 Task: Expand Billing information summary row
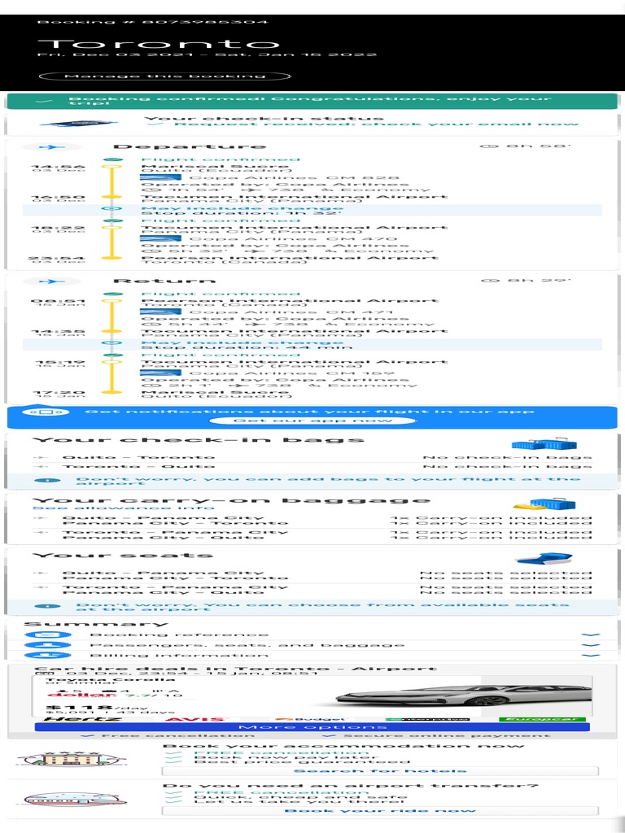312,655
